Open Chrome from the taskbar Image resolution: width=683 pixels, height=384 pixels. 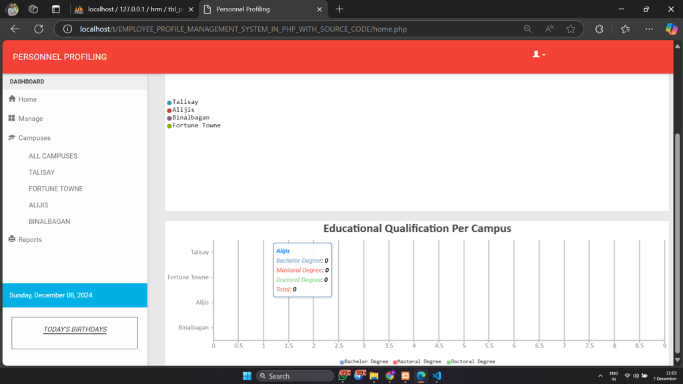pyautogui.click(x=390, y=376)
